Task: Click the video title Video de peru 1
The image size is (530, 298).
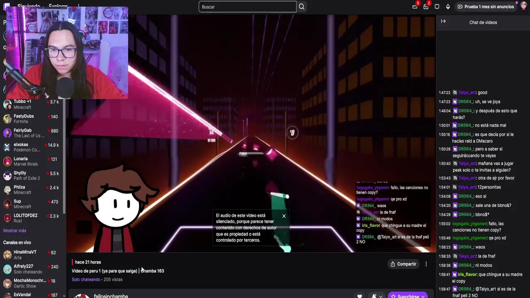Action: click(x=118, y=271)
